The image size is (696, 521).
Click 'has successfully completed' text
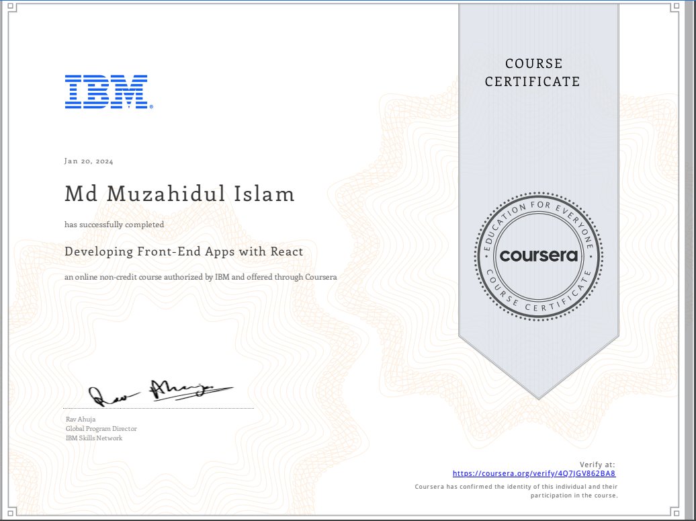tap(114, 225)
